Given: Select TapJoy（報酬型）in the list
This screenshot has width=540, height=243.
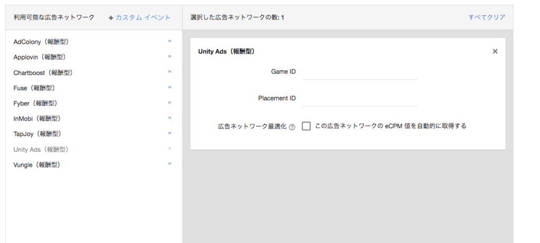Looking at the screenshot, I should [x=38, y=134].
